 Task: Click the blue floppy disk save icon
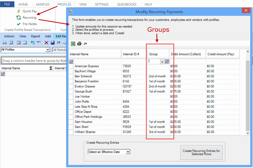pyautogui.click(x=53, y=43)
